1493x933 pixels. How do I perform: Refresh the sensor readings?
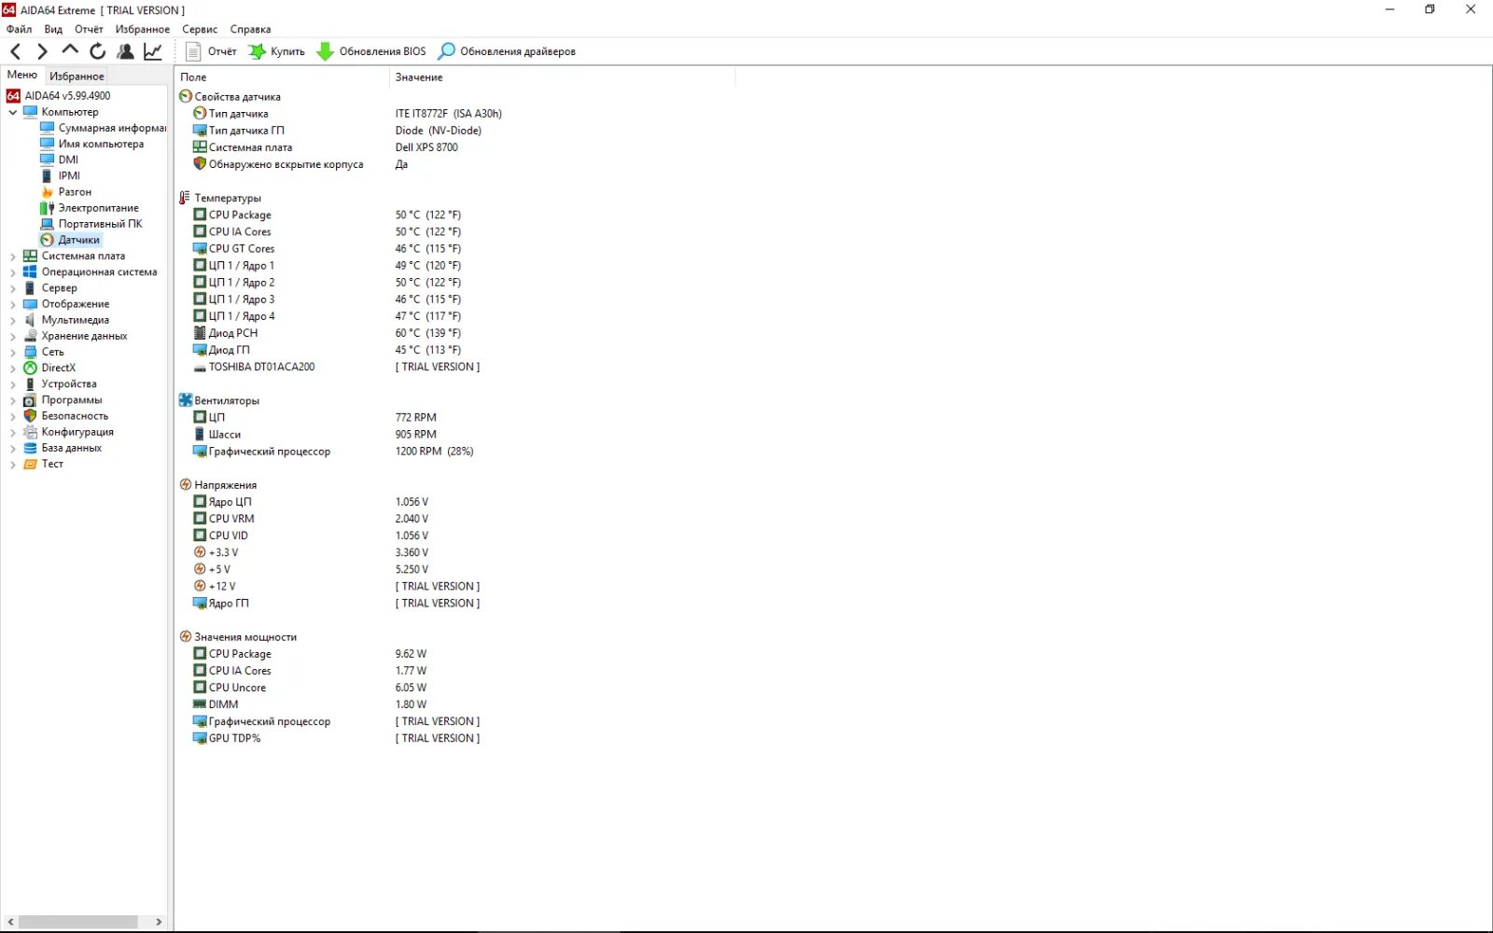tap(98, 51)
